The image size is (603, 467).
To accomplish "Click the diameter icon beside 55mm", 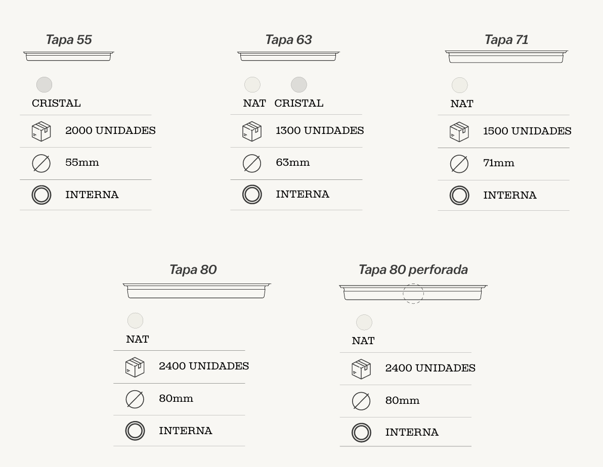I will click(41, 163).
